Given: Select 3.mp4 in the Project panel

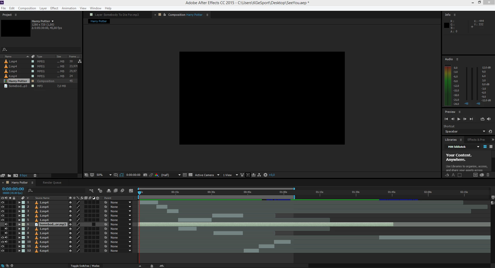Looking at the screenshot, I should [13, 71].
